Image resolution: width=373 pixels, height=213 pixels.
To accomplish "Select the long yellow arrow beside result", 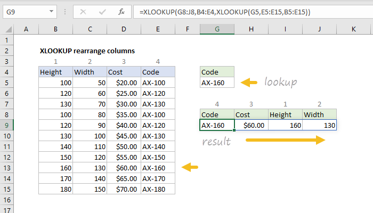I will pyautogui.click(x=285, y=140).
